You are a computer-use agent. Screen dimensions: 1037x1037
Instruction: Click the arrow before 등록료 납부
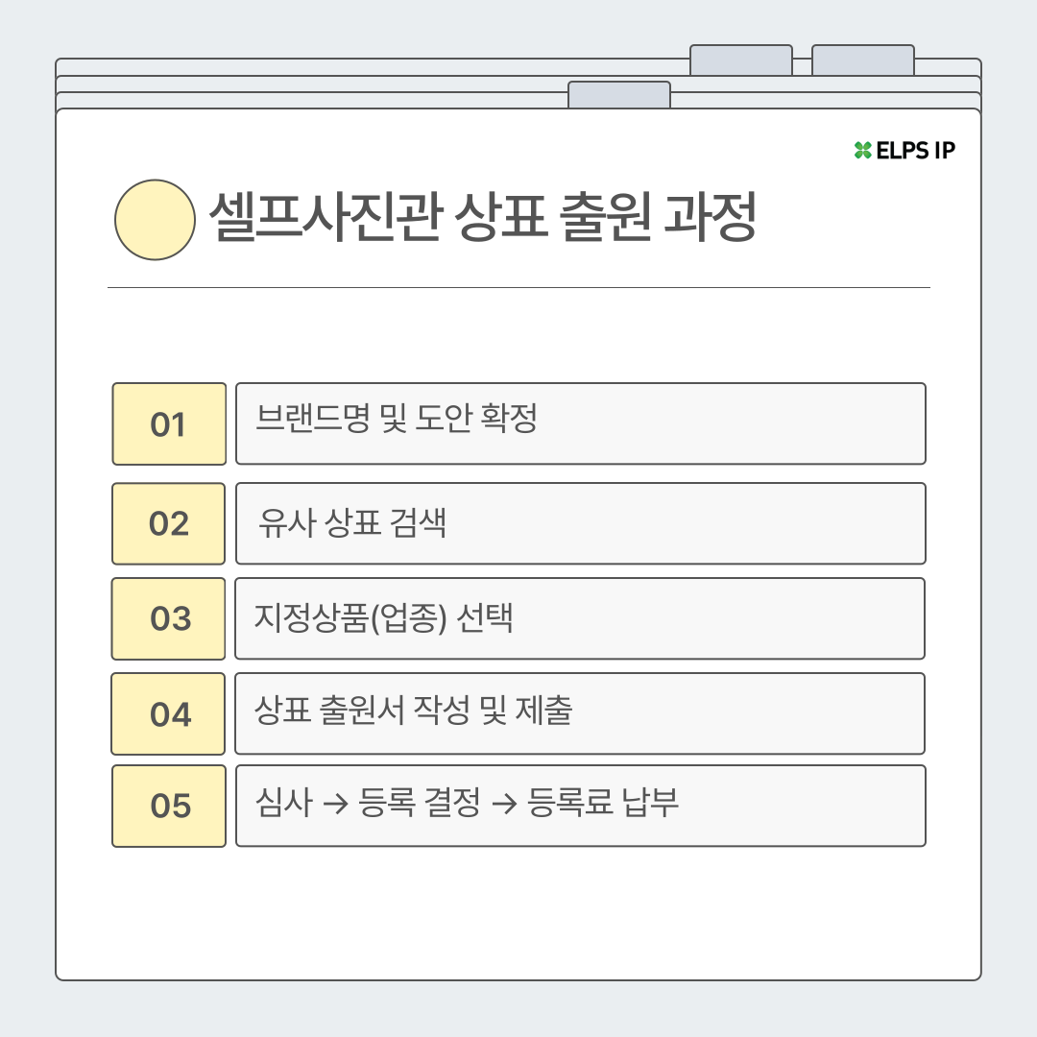click(504, 805)
